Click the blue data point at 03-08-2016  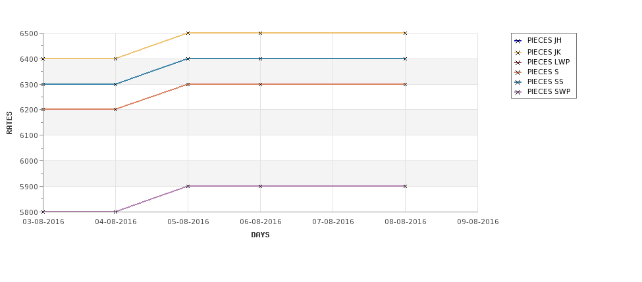(43, 84)
